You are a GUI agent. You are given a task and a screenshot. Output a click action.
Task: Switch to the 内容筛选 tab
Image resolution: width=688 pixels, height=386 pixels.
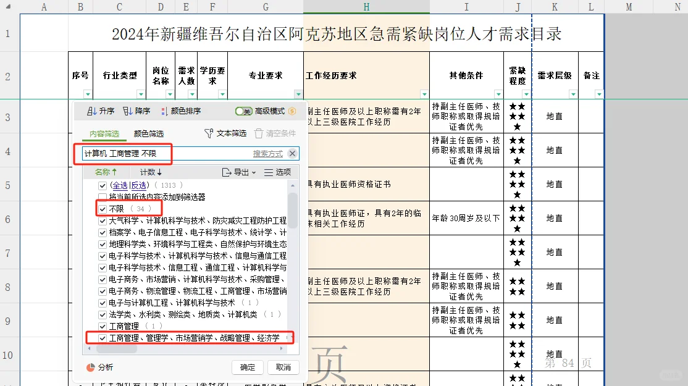pos(104,133)
